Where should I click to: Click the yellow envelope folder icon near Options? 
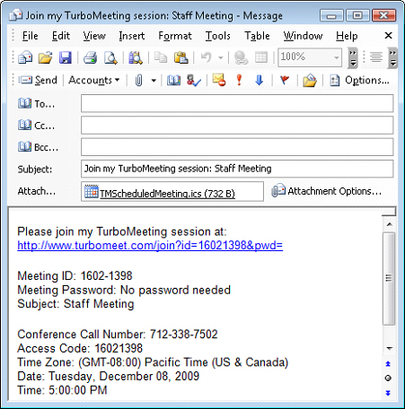coord(310,80)
